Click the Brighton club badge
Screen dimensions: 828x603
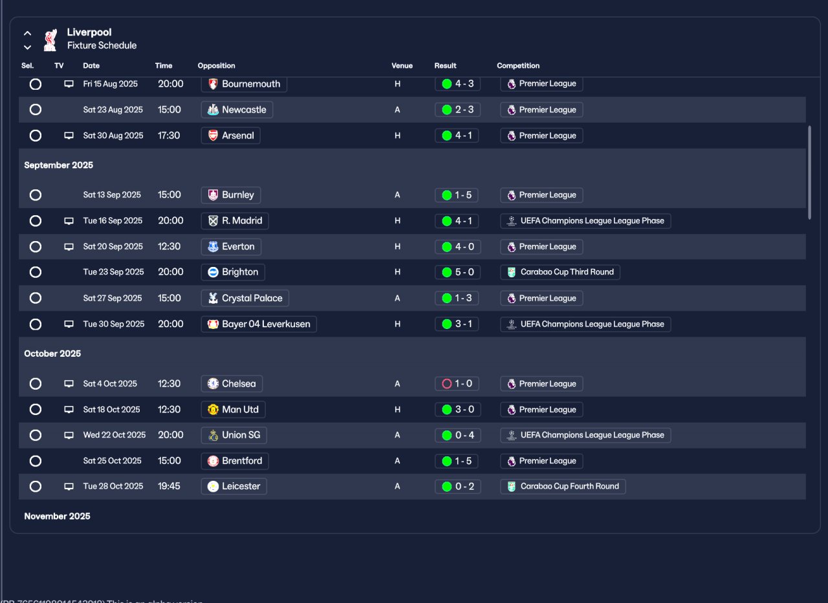(213, 272)
